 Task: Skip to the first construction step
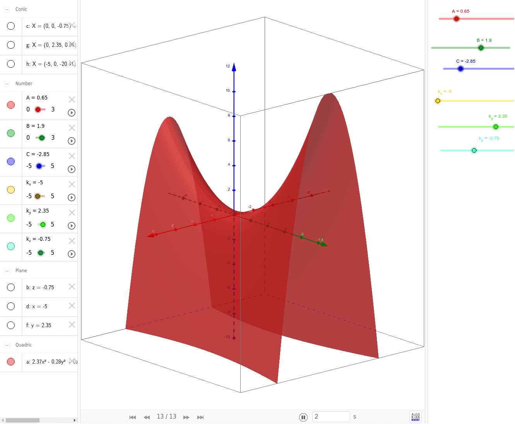[132, 417]
